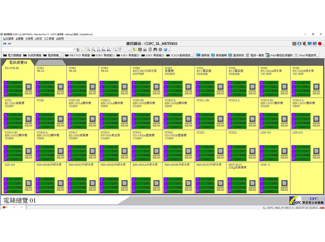Click the meter icon in the SG-VCB-M panel

point(28,86)
